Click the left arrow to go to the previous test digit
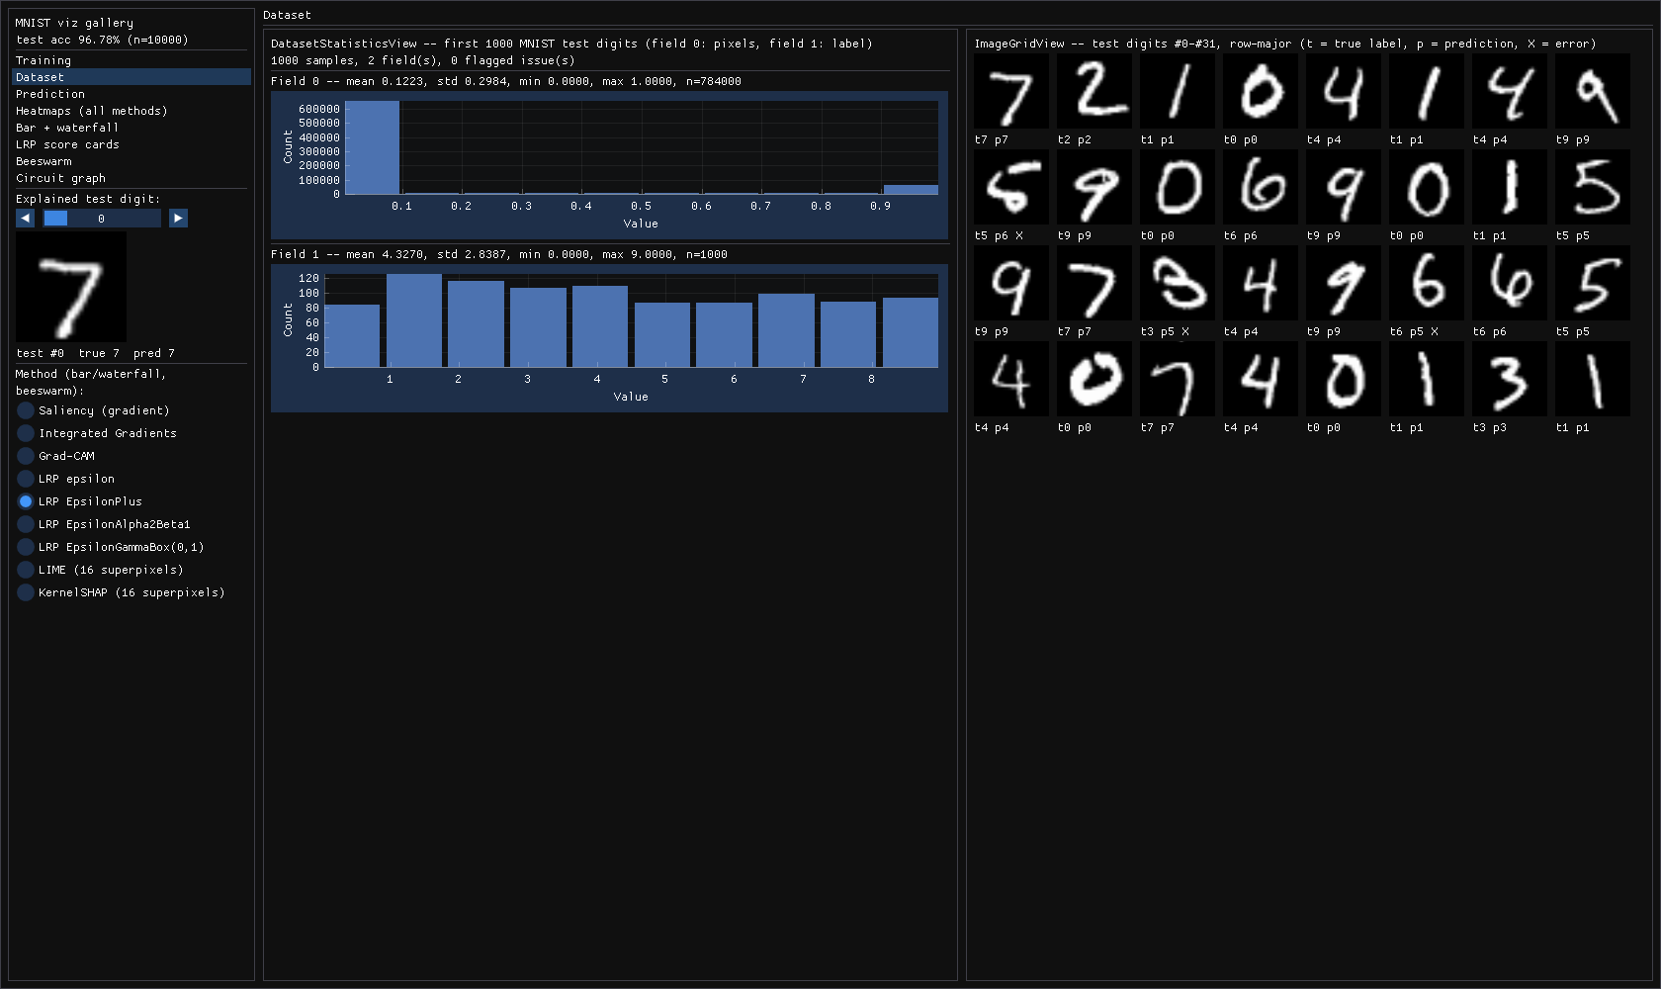 [26, 219]
